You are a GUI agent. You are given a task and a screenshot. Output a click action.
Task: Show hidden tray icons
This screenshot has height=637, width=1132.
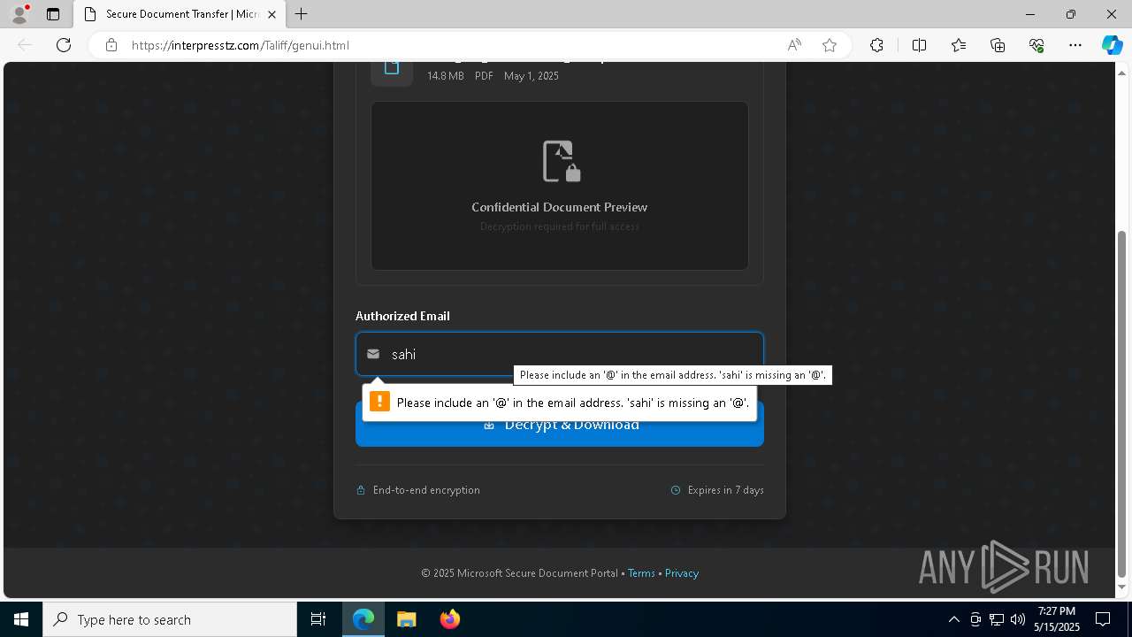(953, 619)
